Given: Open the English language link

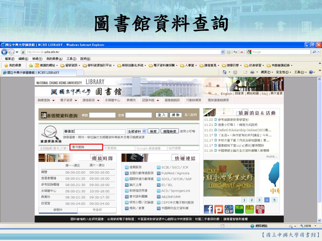Looking at the screenshot, I should click(x=226, y=94).
